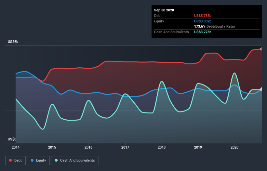The width and height of the screenshot is (267, 171).
Task: Select the 2020 x-axis label
Action: 234,147
